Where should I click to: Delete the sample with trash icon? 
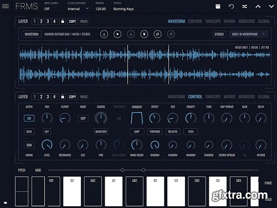click(x=144, y=34)
